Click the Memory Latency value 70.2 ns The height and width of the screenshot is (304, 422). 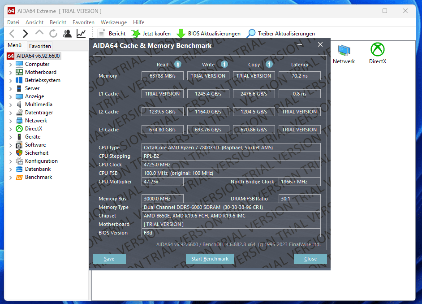click(x=300, y=76)
